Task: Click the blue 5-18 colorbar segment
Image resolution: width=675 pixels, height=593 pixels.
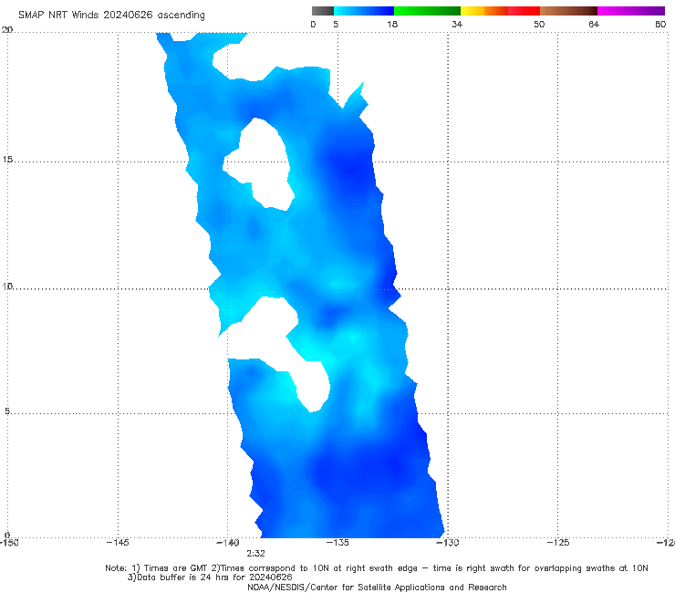Action: coord(364,11)
